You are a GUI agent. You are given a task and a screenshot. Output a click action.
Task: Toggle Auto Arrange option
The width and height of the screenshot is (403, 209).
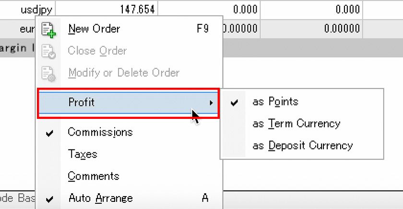pos(100,198)
